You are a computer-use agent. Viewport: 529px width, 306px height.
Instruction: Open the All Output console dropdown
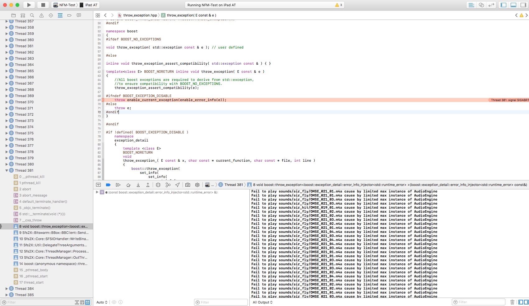262,302
